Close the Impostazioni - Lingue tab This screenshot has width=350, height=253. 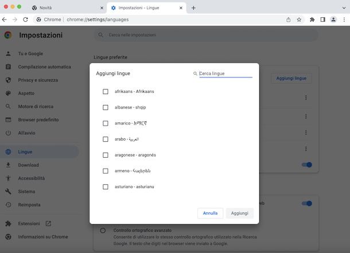[181, 8]
